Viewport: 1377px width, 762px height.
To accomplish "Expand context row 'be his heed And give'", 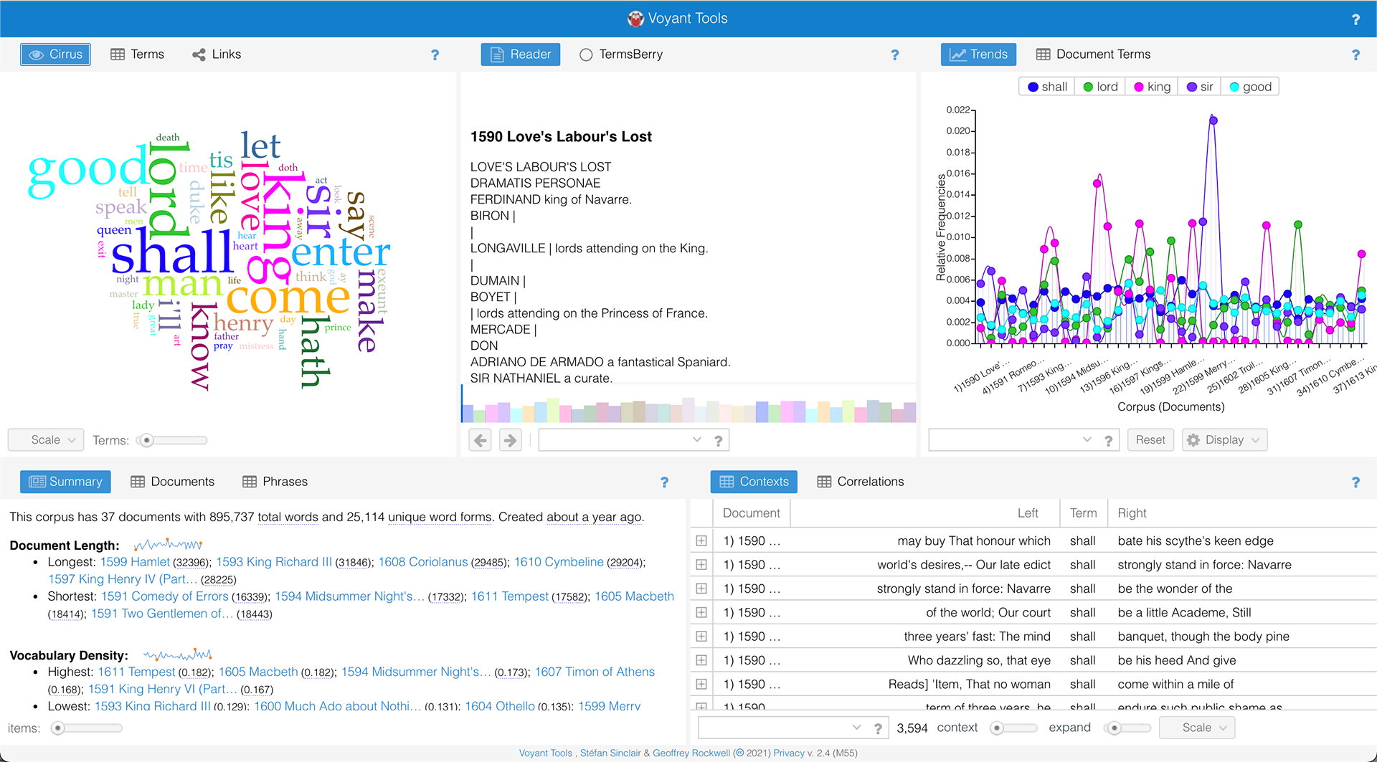I will point(701,660).
